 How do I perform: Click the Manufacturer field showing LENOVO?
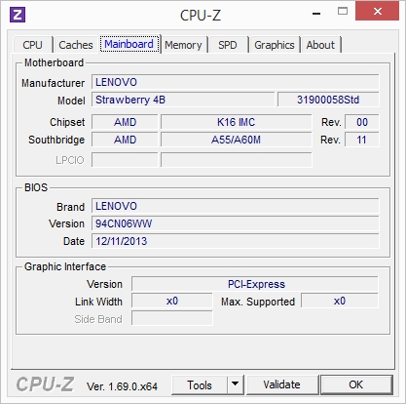tap(236, 82)
